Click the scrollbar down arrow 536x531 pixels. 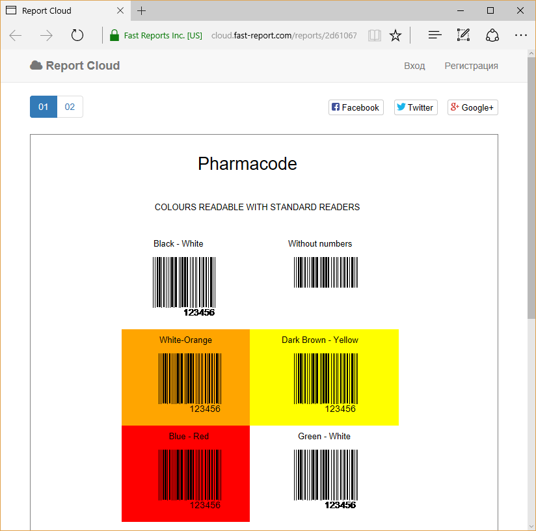[x=531, y=526]
